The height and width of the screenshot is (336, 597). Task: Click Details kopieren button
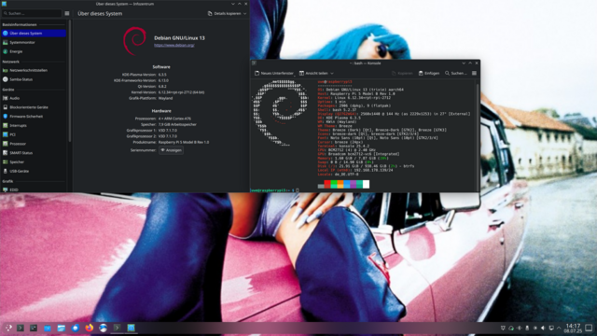pyautogui.click(x=224, y=13)
